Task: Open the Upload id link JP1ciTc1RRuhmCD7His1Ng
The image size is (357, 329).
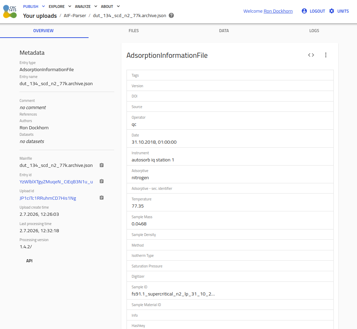Action: pyautogui.click(x=48, y=198)
